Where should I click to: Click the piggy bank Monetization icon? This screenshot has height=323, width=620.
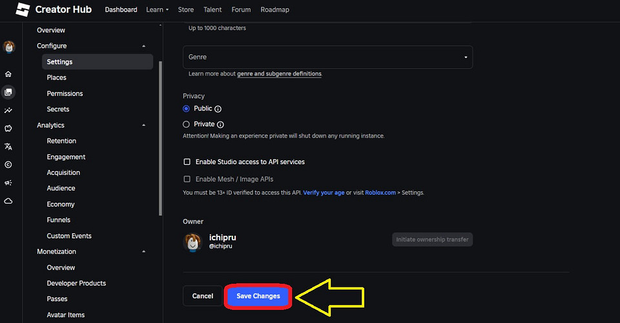8,129
